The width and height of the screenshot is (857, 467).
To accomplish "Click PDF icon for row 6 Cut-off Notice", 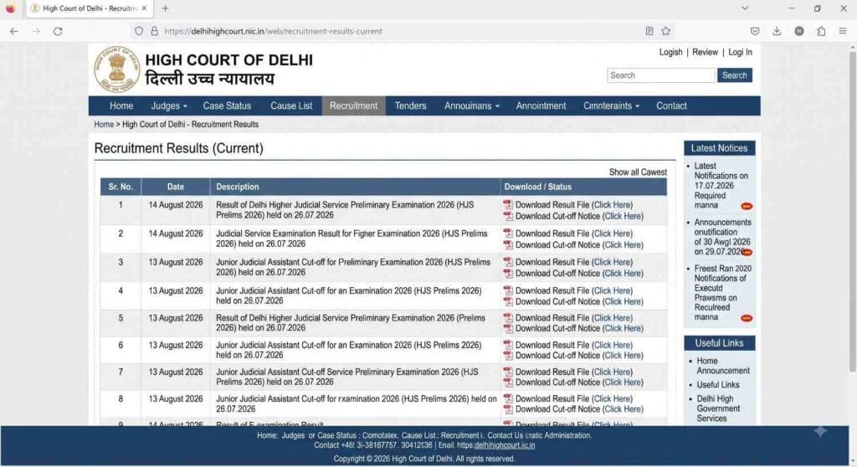I will [x=508, y=356].
